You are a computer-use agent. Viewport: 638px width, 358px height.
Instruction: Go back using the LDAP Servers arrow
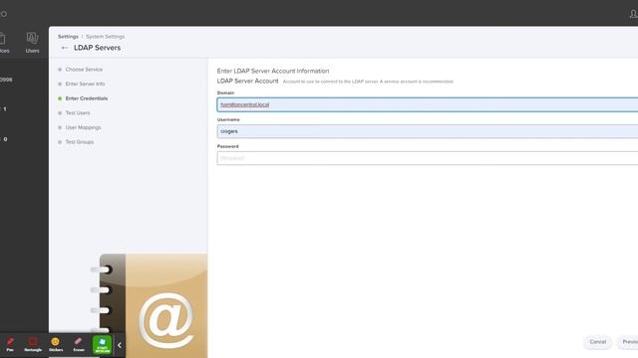click(x=64, y=48)
